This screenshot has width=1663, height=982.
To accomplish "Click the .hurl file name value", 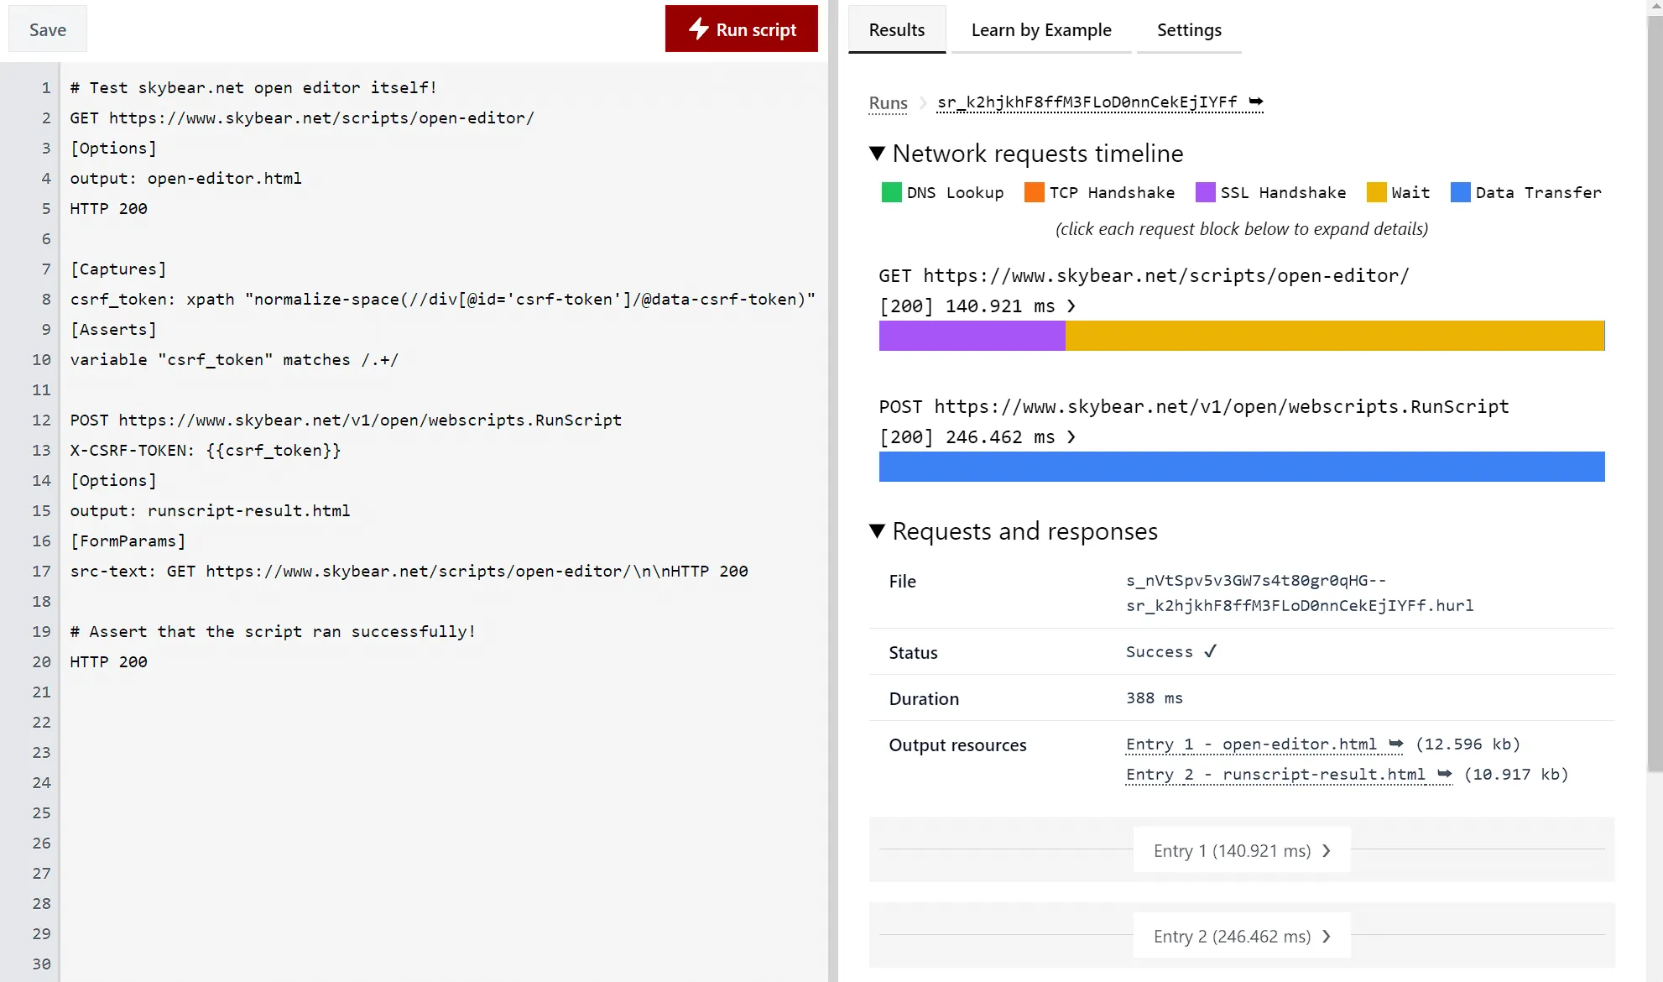I will pos(1300,593).
